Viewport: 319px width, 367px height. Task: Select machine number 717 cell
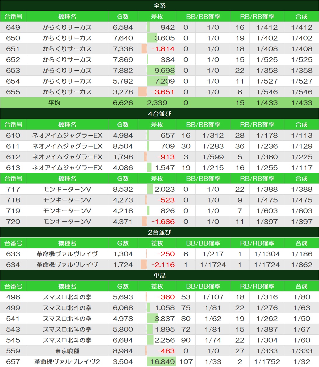(13, 189)
